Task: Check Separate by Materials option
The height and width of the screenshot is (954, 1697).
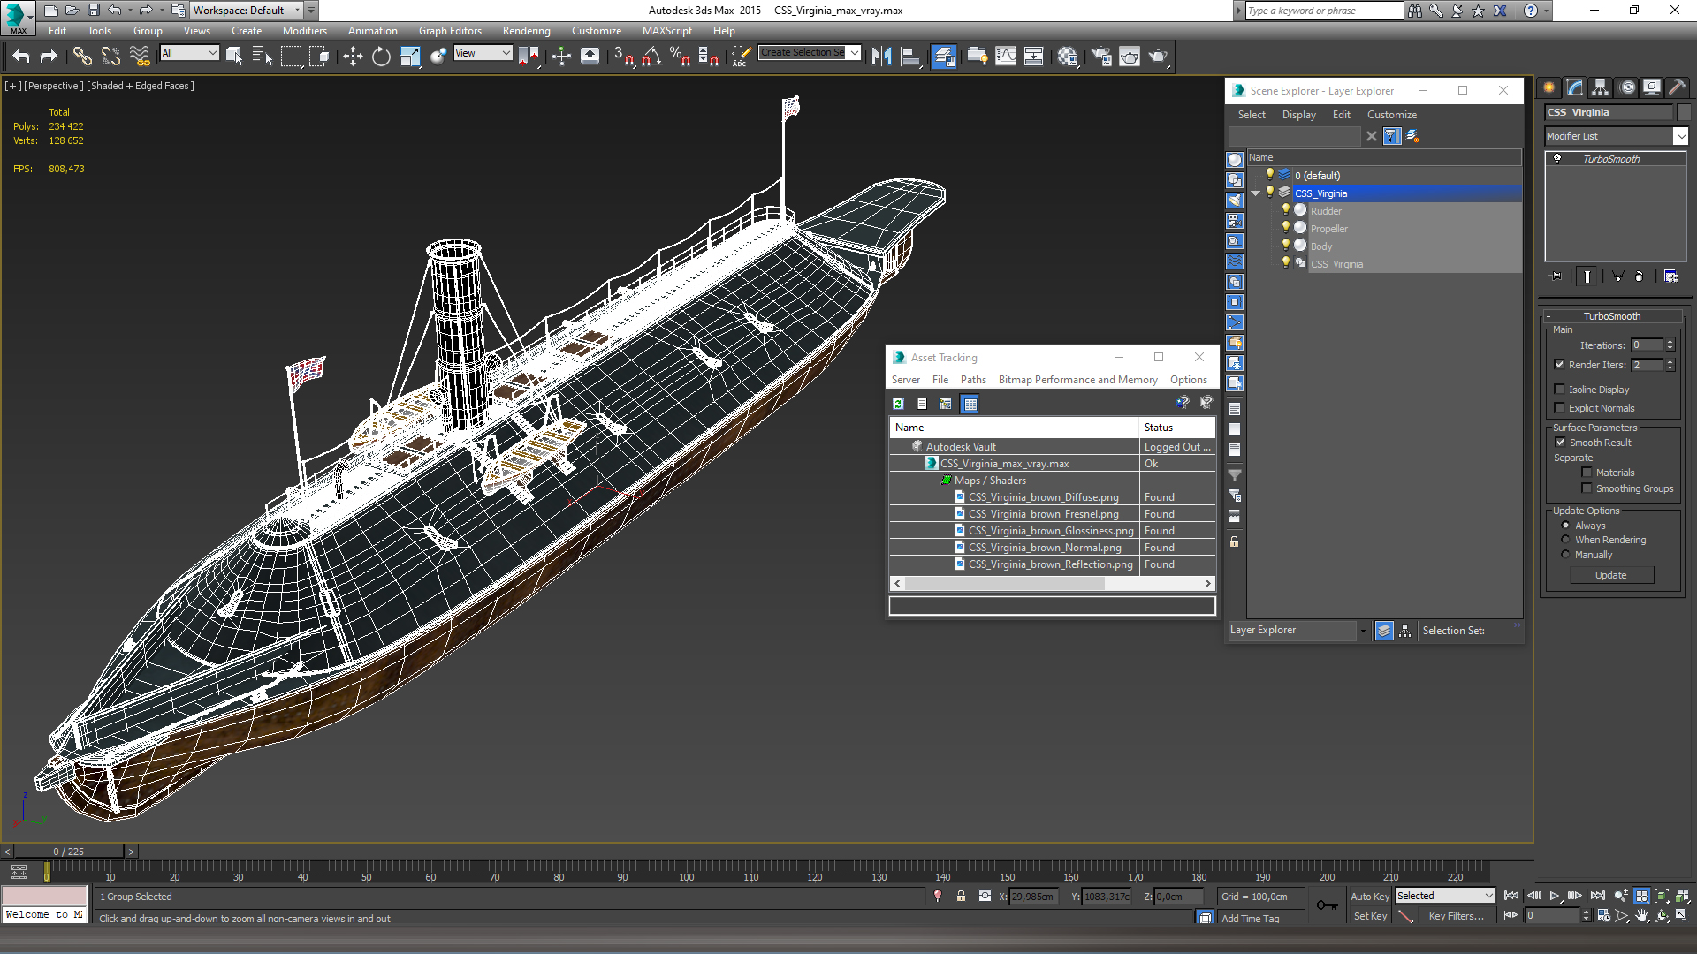Action: [x=1587, y=473]
